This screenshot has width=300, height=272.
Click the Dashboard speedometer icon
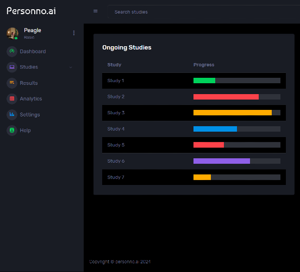click(12, 51)
